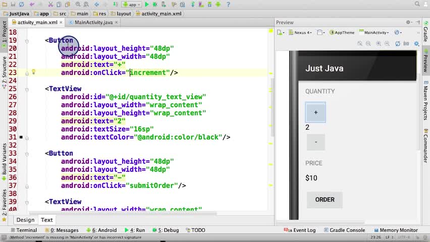Click the Sync Project with Gradle icon
Image resolution: width=430 pixels, height=242 pixels.
click(x=193, y=5)
